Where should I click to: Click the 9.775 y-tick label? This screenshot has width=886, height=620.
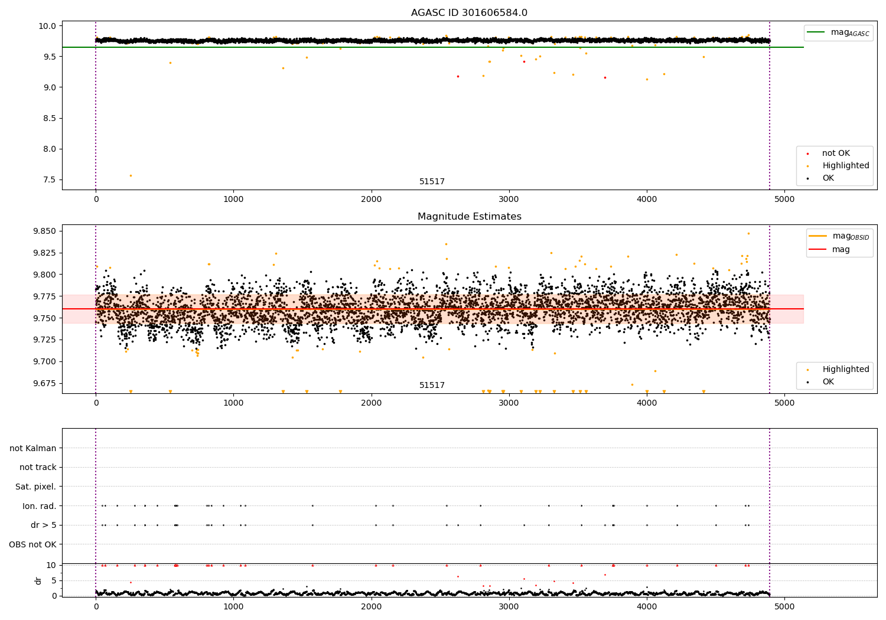[x=45, y=296]
